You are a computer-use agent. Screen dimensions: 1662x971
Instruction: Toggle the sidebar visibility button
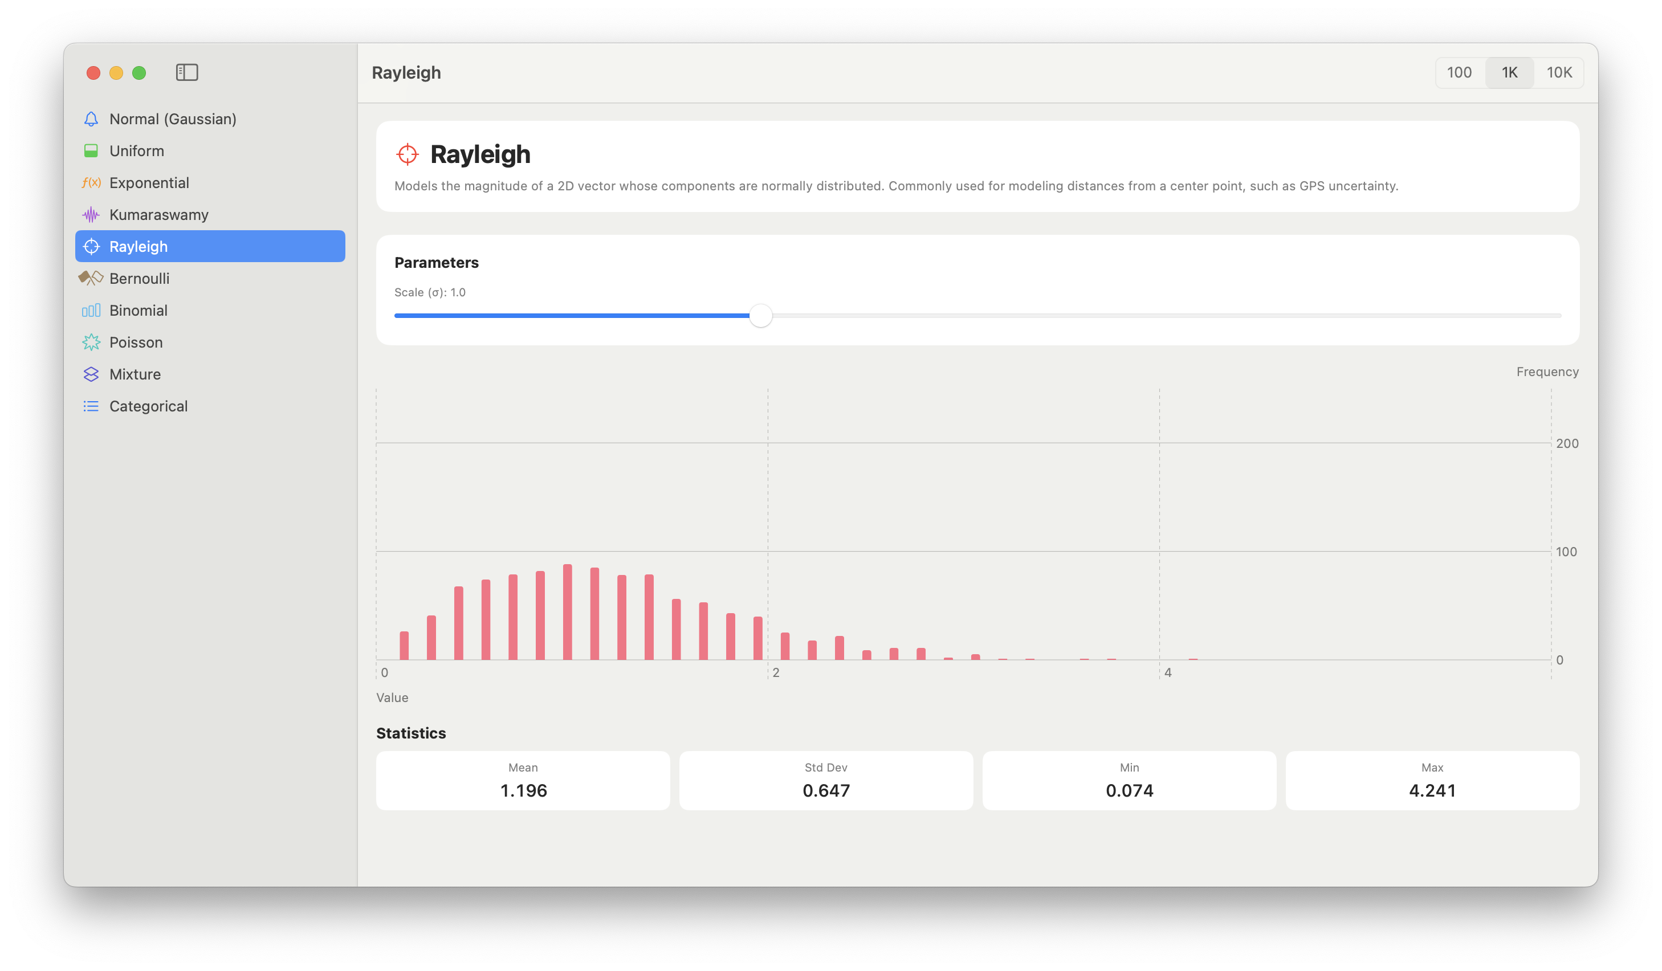(186, 72)
